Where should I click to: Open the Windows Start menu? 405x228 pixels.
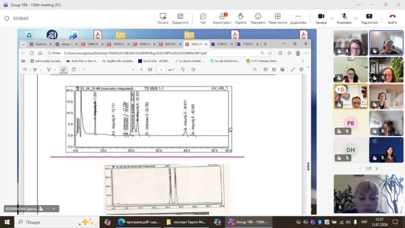[7, 222]
